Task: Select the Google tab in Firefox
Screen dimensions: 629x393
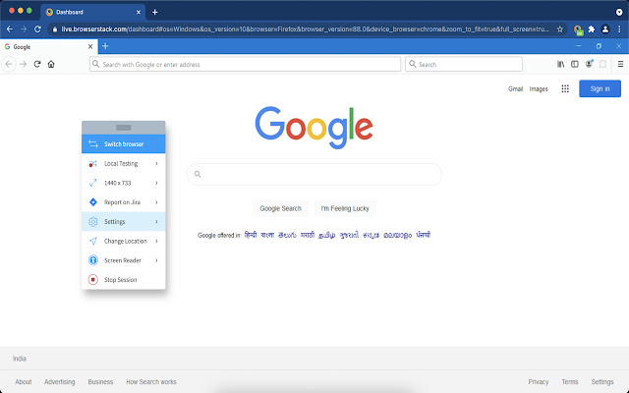Action: point(48,46)
